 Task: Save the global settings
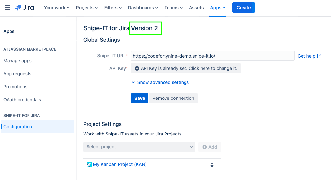(140, 98)
